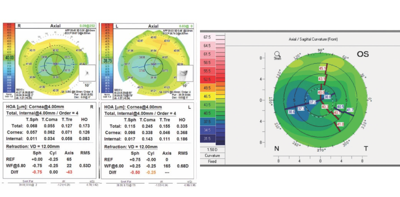
Task: Click the left eye RMS value 0.68D
Action: click(x=182, y=166)
